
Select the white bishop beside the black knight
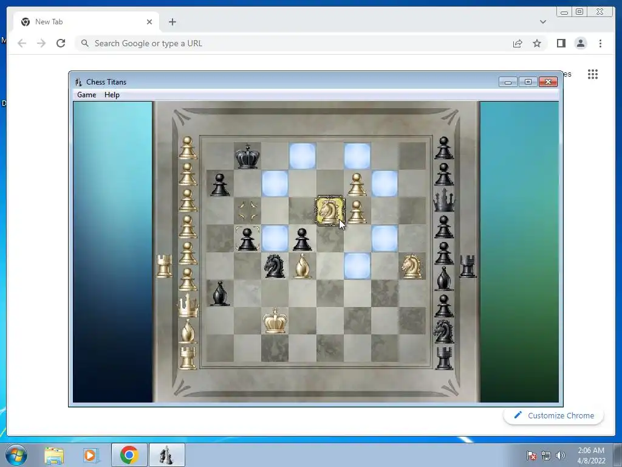[x=302, y=266]
